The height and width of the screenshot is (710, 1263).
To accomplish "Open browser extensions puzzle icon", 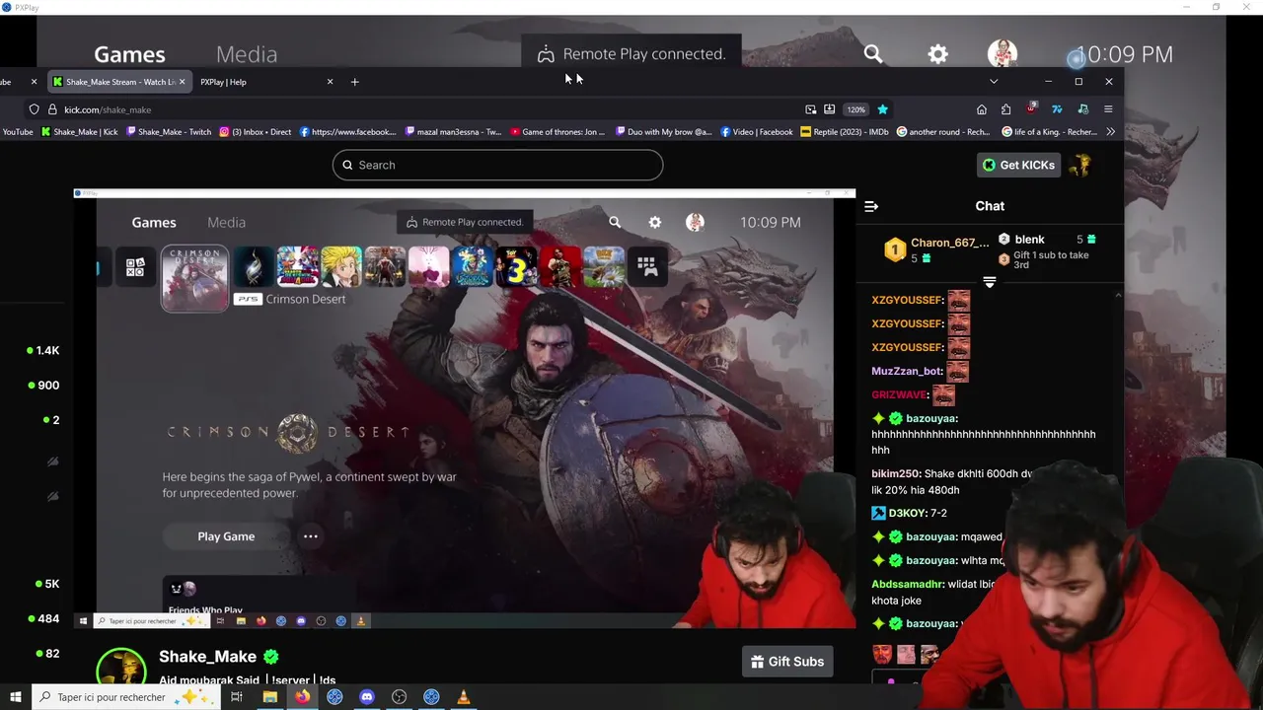I will (x=1005, y=109).
